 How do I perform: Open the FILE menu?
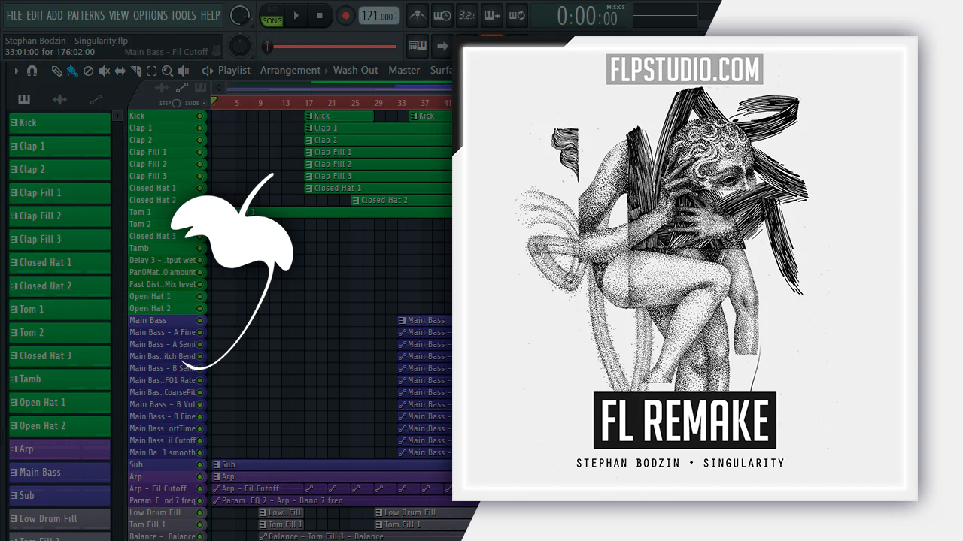pyautogui.click(x=14, y=15)
